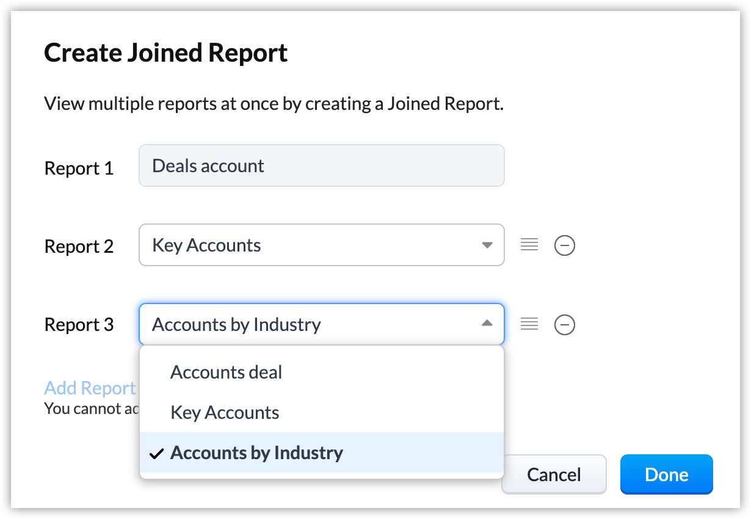Click the Report 1 label
Screen dimensions: 751x519
click(x=79, y=169)
